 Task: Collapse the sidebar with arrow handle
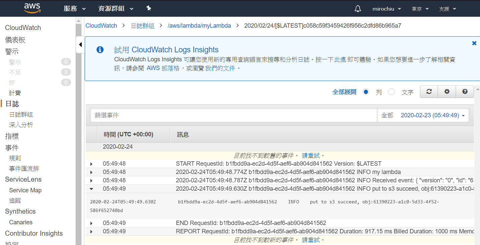[80, 45]
